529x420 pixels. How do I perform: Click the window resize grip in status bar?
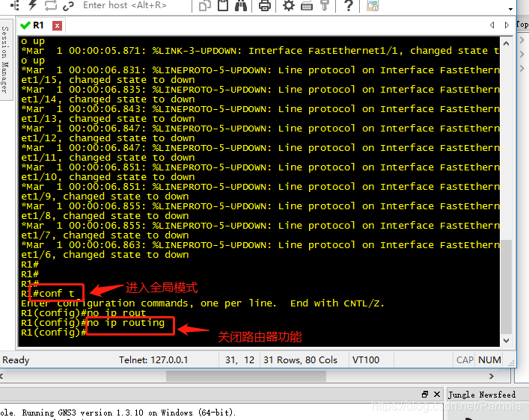point(511,363)
